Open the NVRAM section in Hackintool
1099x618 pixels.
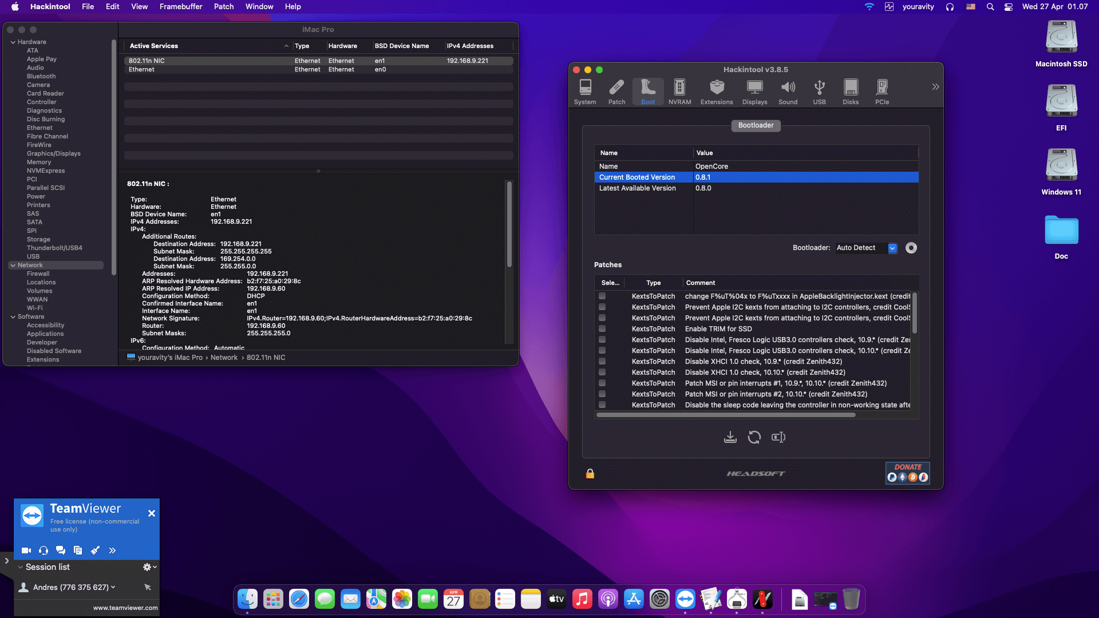679,92
